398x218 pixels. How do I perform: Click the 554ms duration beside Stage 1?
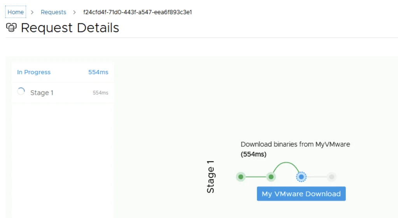point(101,93)
